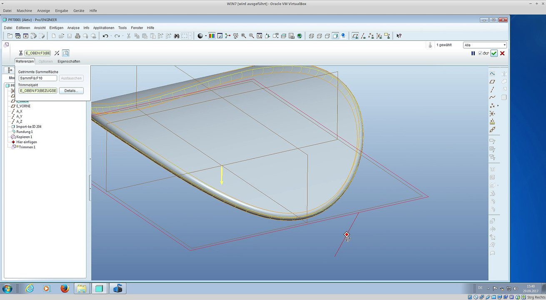Viewport: 546px width, 300px height.
Task: Open the Referenzen tab
Action: tap(25, 61)
